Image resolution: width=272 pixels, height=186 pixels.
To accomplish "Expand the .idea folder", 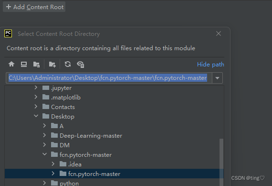I will [53, 164].
